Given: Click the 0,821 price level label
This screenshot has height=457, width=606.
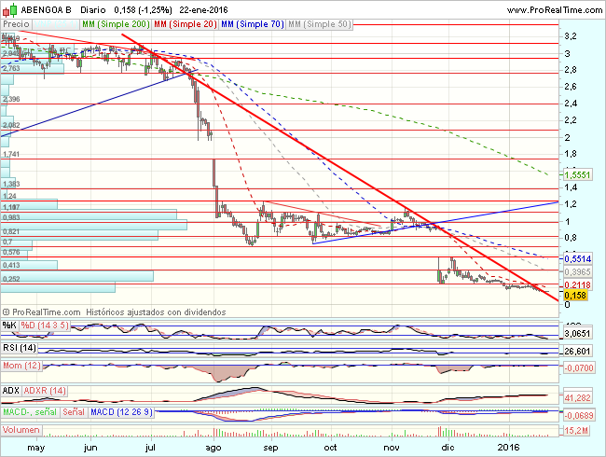Looking at the screenshot, I should [x=11, y=231].
